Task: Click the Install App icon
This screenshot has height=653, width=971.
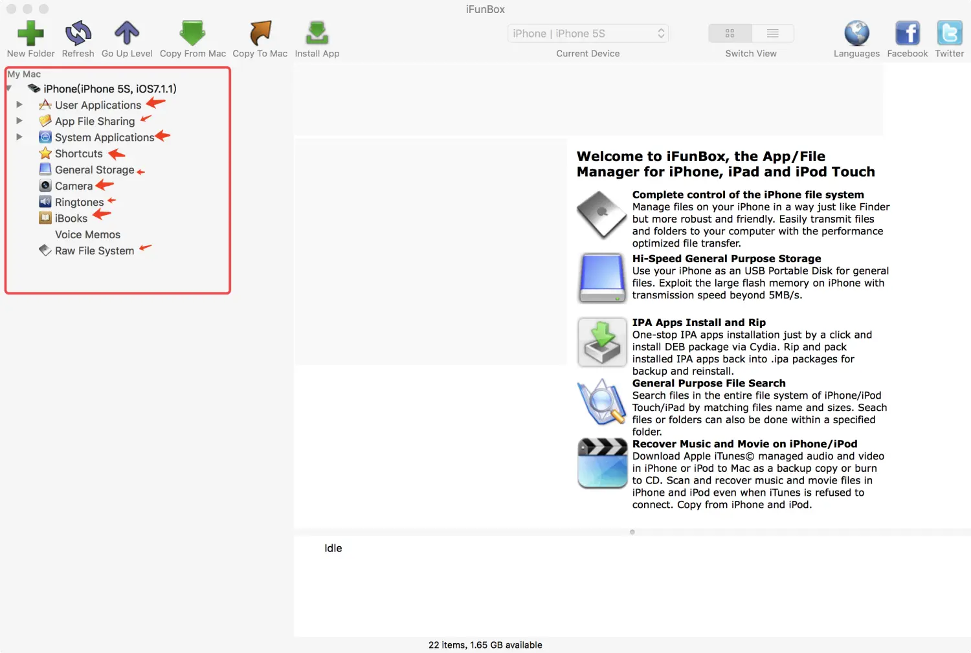Action: [x=317, y=33]
